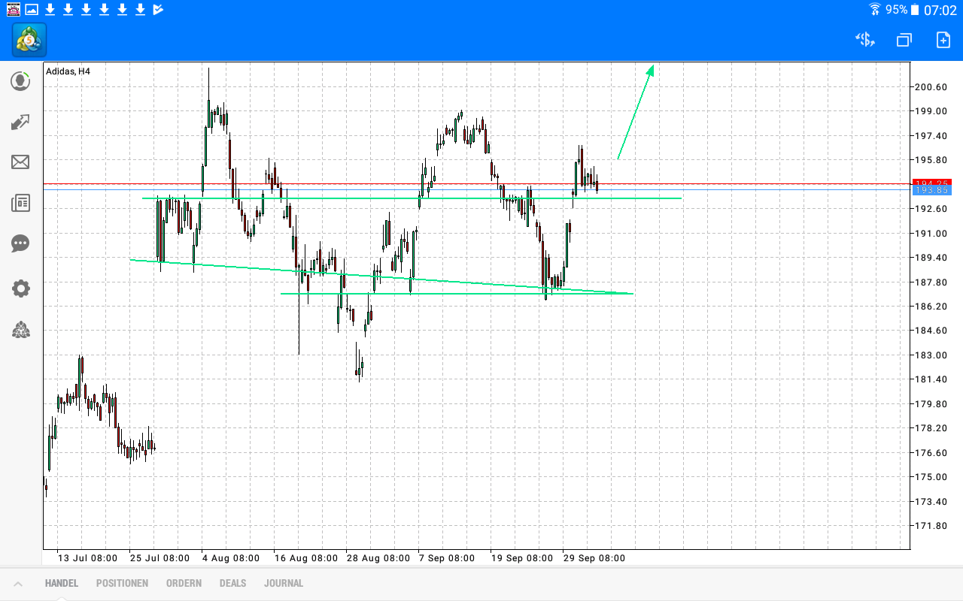Select the DEALS tab
The image size is (963, 601).
click(232, 583)
